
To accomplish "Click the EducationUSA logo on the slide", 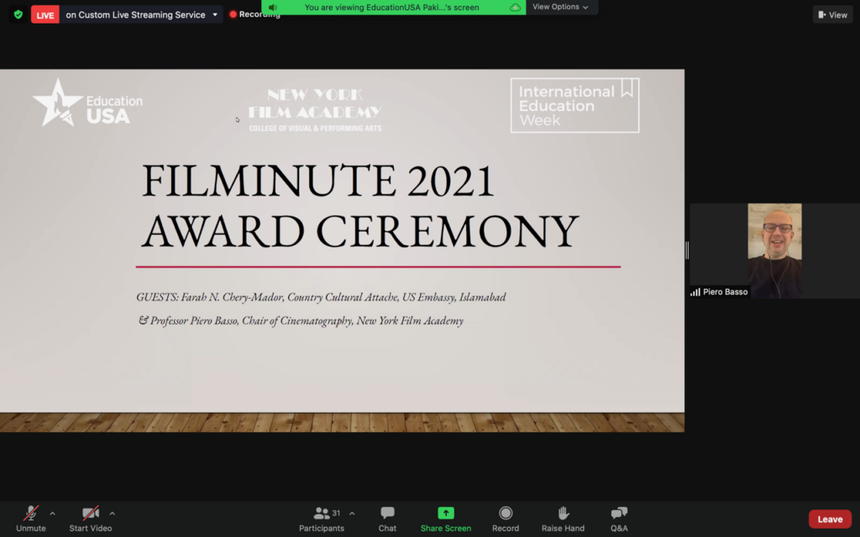I will [x=87, y=103].
